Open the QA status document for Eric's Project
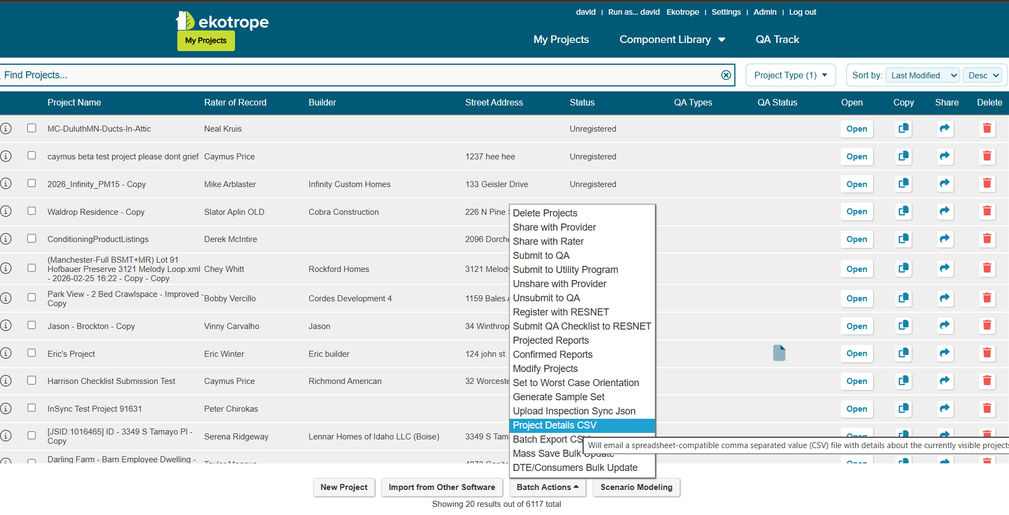This screenshot has height=515, width=1009. pos(779,353)
